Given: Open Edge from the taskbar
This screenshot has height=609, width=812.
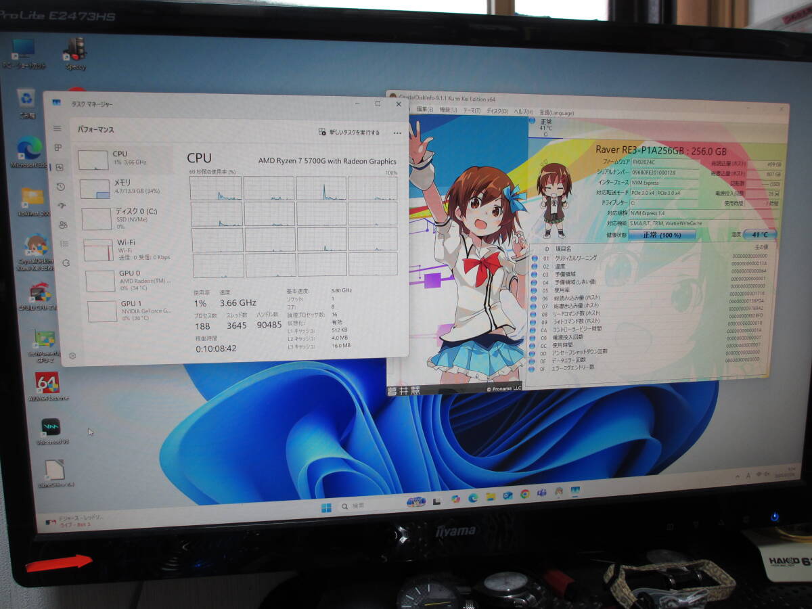Looking at the screenshot, I should coord(473,497).
